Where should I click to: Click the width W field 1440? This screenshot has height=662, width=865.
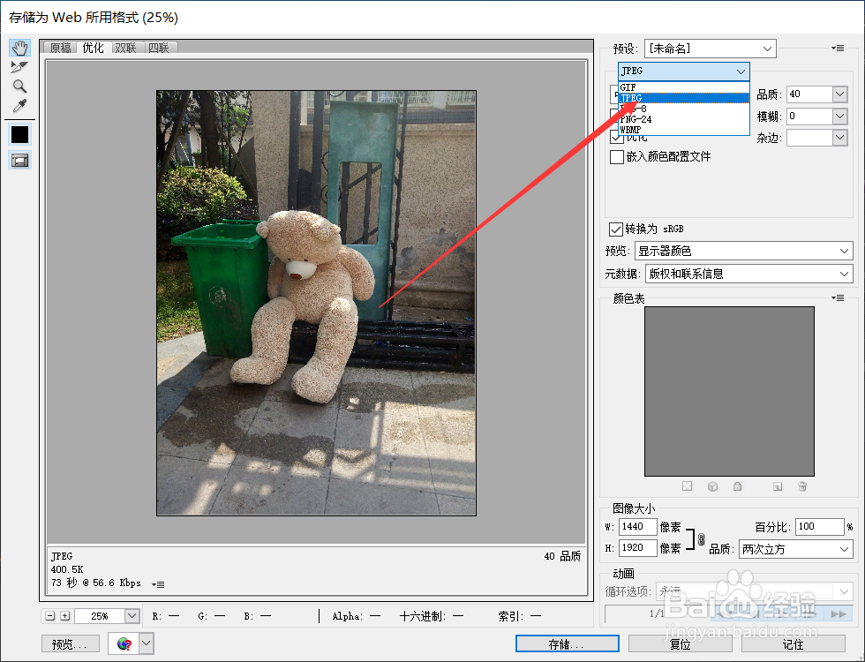pos(637,527)
